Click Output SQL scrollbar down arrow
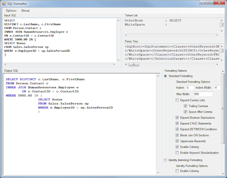 point(158,172)
